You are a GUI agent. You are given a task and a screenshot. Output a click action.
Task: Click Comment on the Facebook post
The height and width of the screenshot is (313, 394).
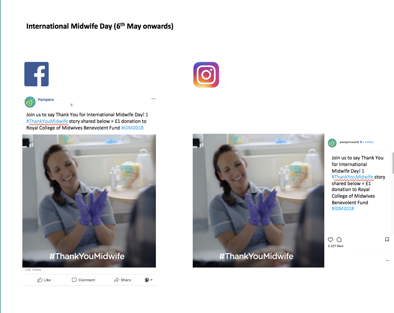[84, 280]
